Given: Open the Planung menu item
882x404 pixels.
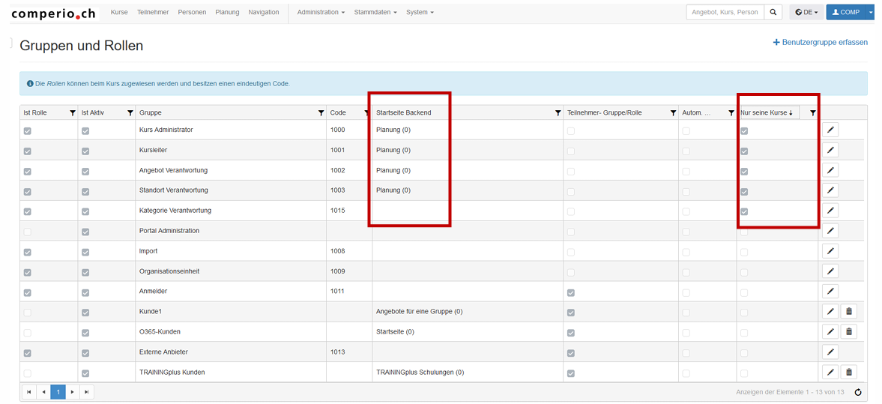Looking at the screenshot, I should (x=227, y=12).
